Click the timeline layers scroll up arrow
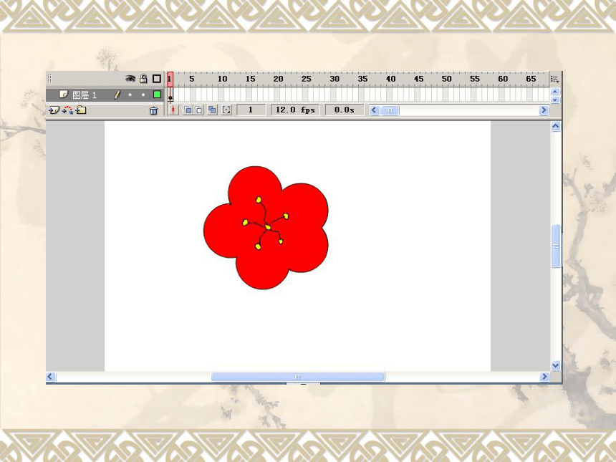 click(555, 92)
